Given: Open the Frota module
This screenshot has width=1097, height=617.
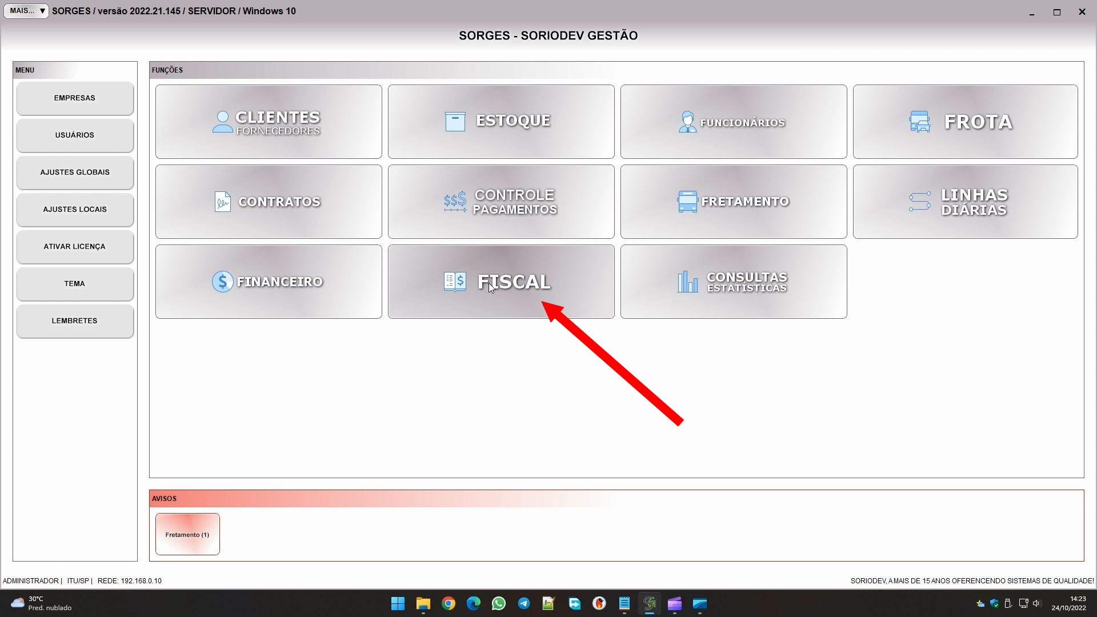Looking at the screenshot, I should 966,122.
